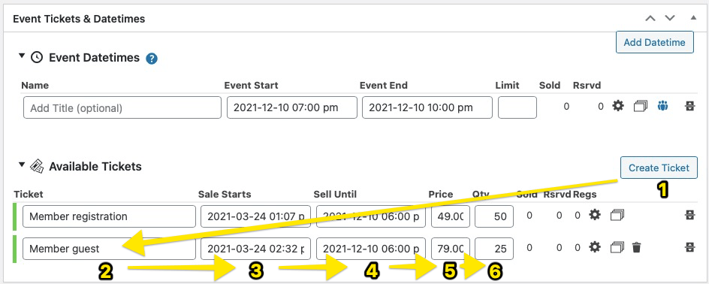This screenshot has height=284, width=724.
Task: Move the Event Tickets panel down
Action: (x=669, y=19)
